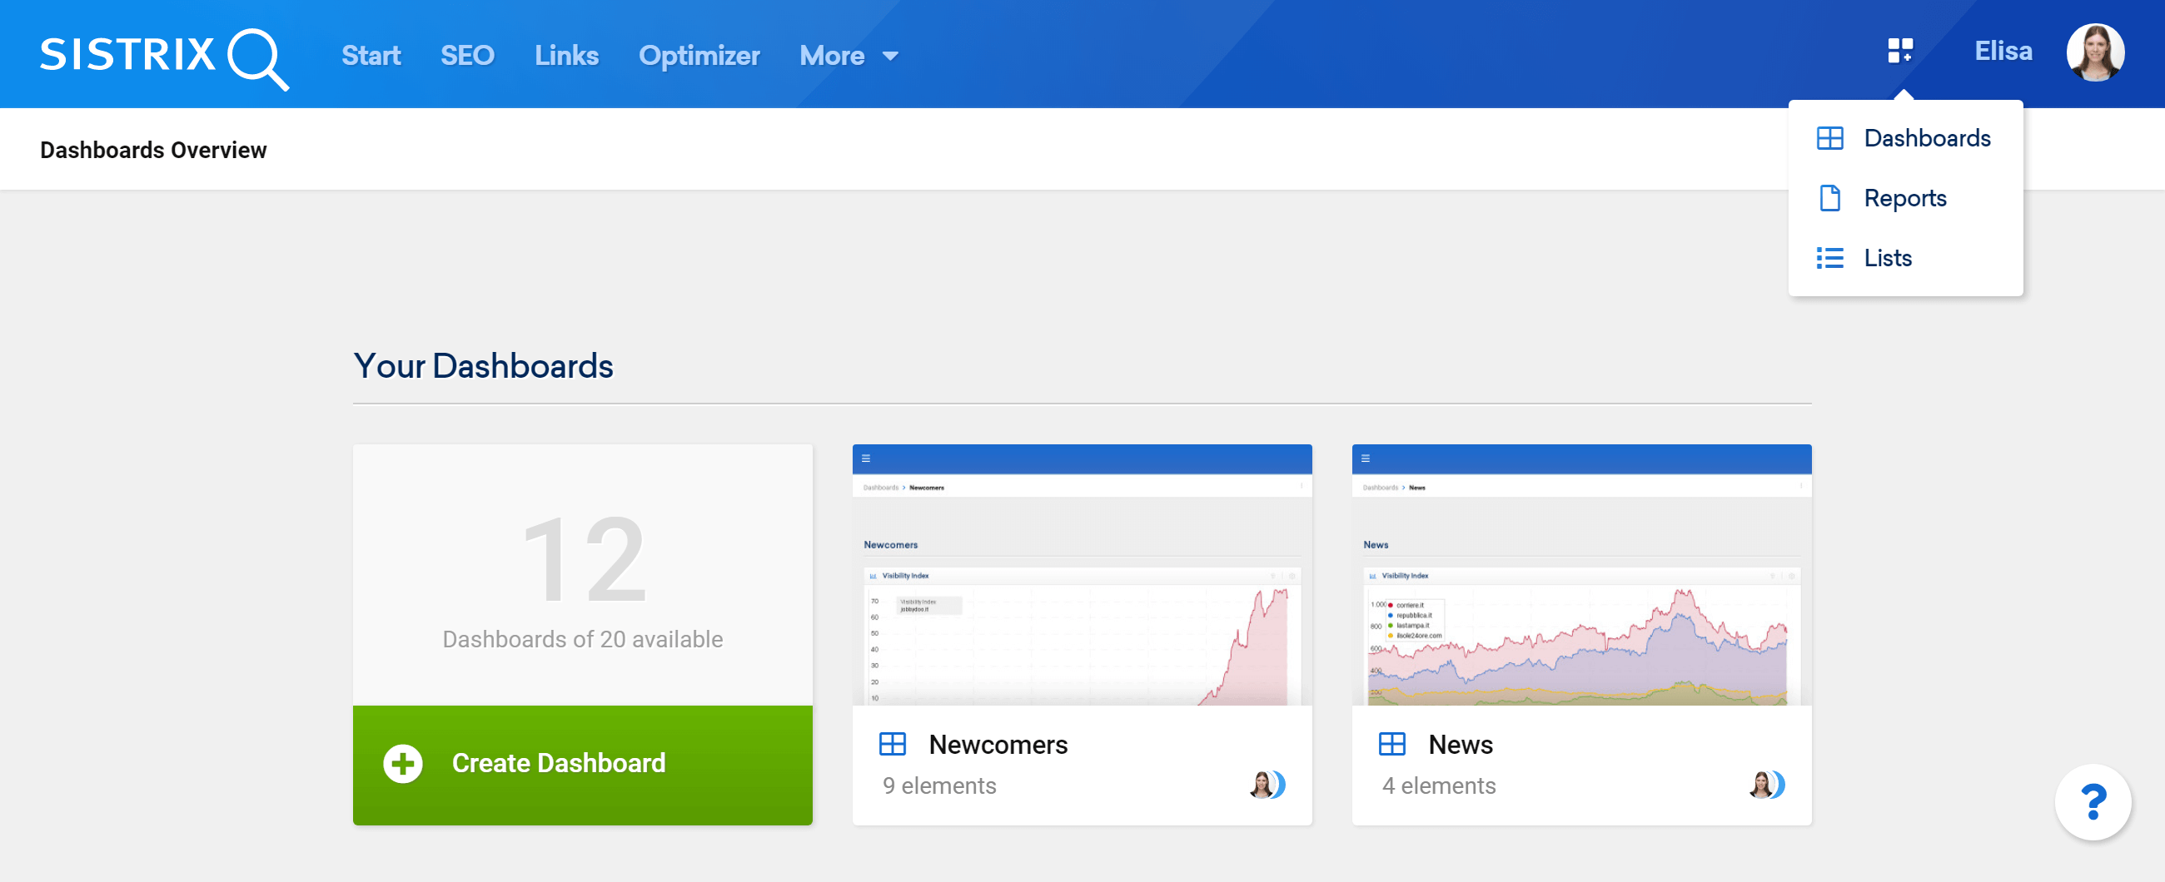Viewport: 2165px width, 882px height.
Task: Open the dashboards grid icon in header
Action: pos(1900,52)
